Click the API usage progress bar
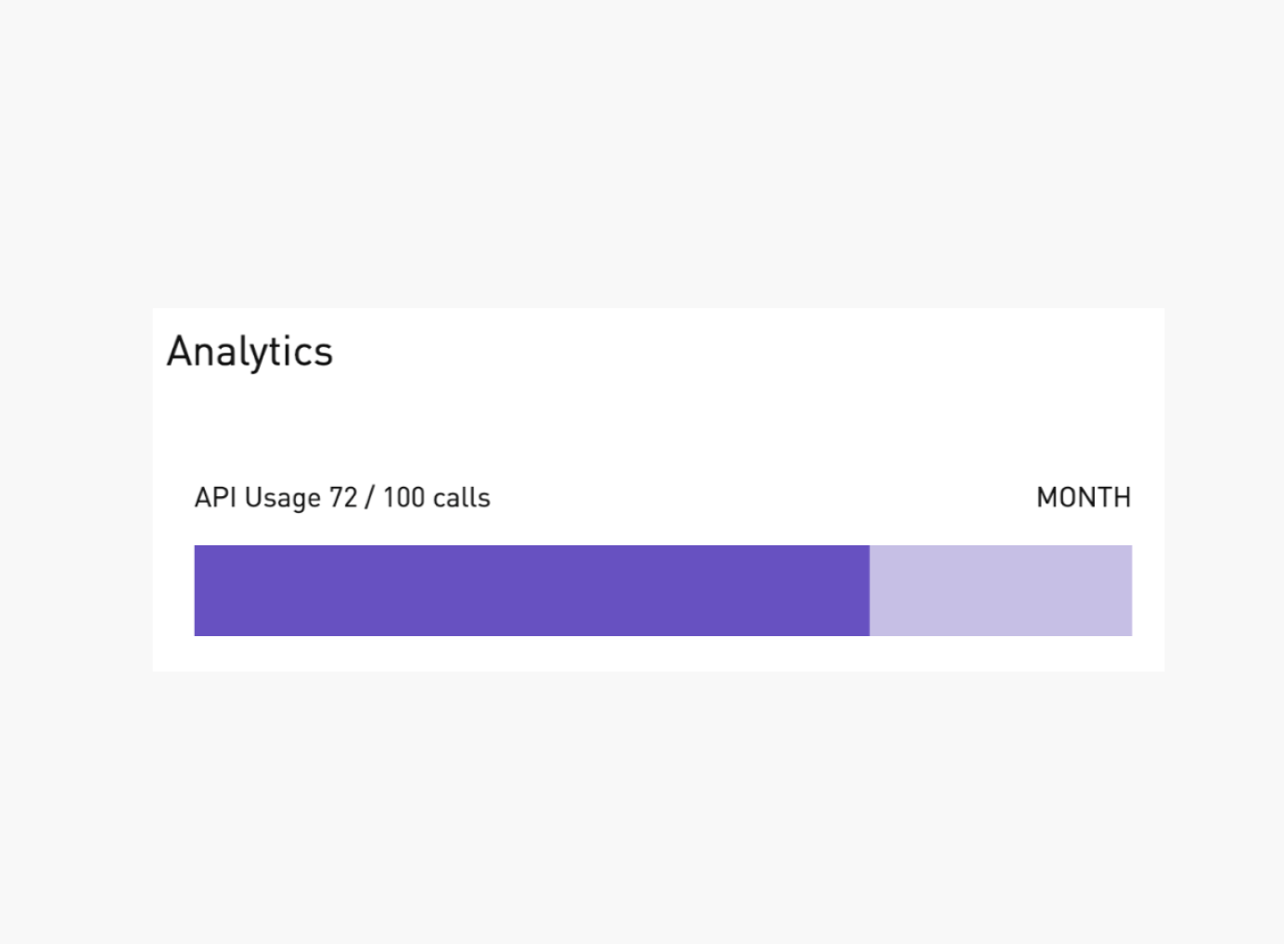 point(662,590)
